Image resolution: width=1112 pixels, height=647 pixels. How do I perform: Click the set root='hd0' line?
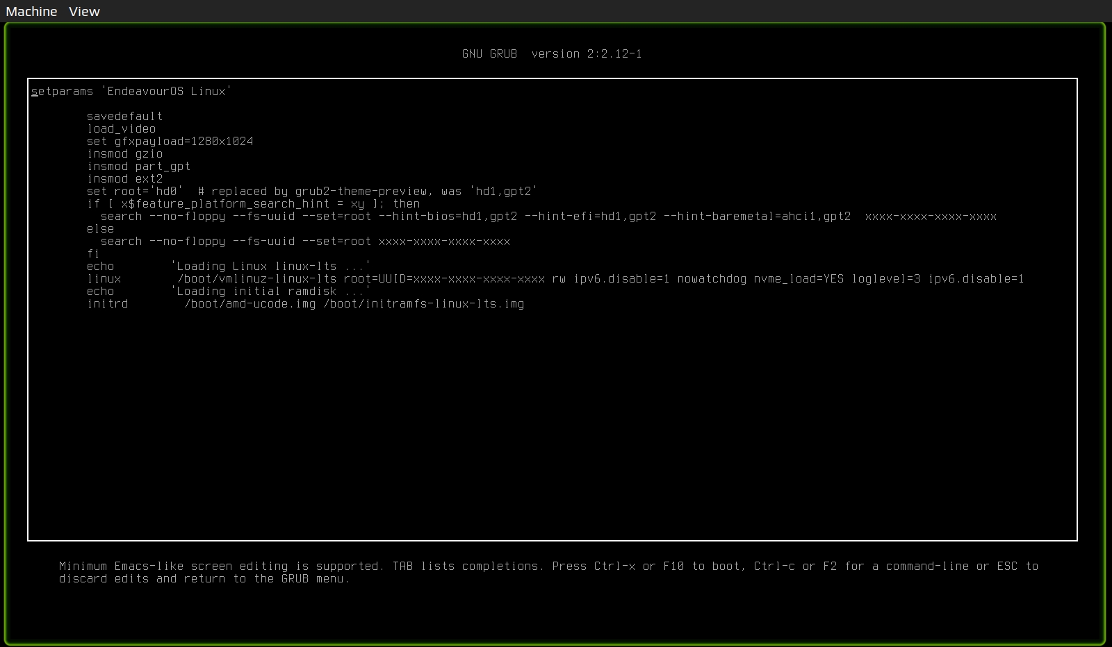pos(312,191)
